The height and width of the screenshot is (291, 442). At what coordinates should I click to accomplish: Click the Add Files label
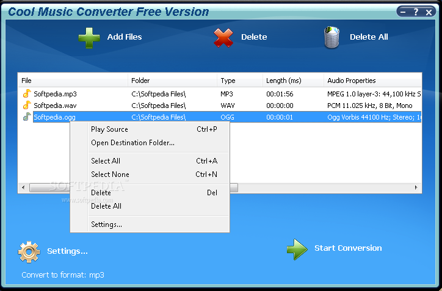pos(125,37)
